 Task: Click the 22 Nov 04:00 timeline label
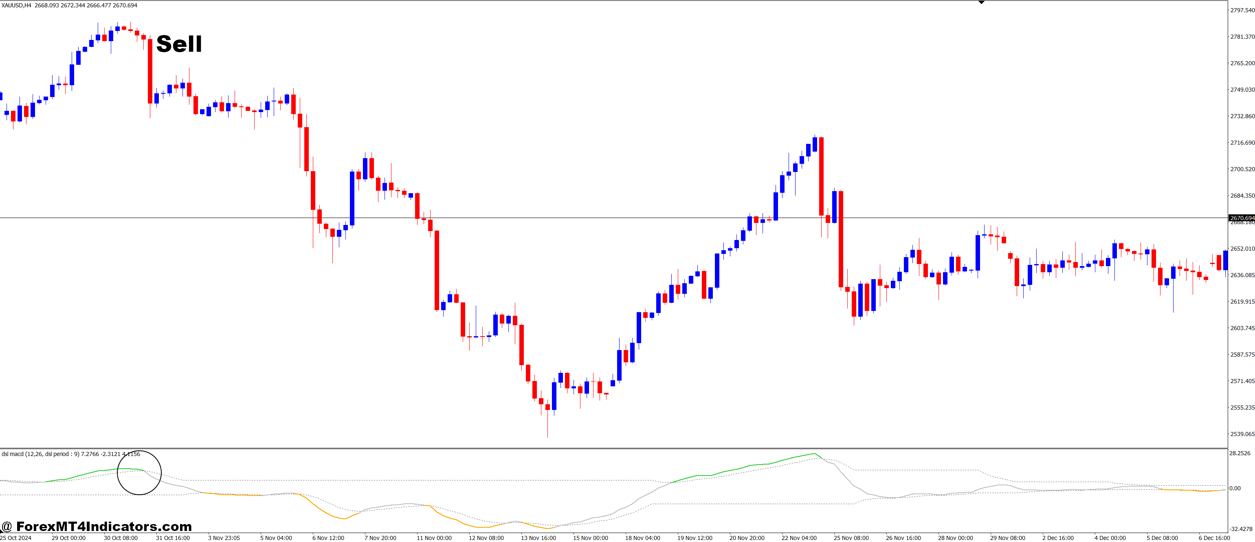click(x=800, y=538)
